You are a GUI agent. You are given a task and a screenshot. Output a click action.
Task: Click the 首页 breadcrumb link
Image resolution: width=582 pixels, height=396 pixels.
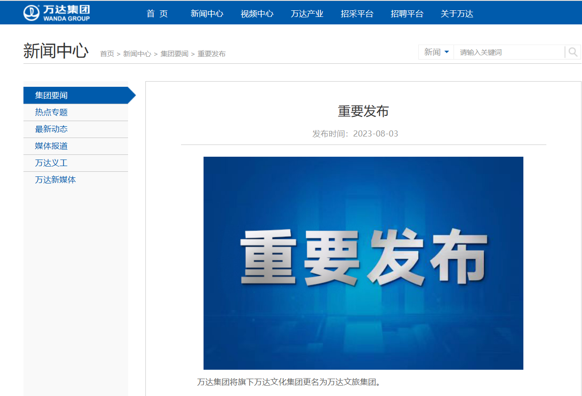tap(107, 54)
